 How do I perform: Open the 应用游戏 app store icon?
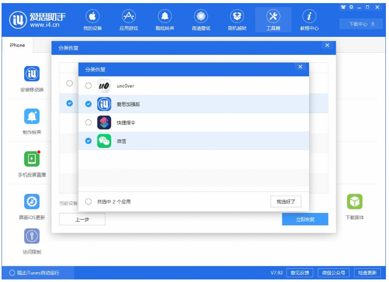[x=128, y=19]
